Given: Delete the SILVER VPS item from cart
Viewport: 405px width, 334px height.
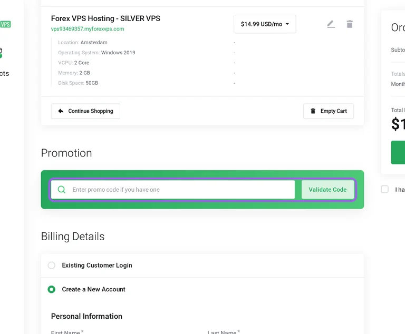Looking at the screenshot, I should click(350, 24).
